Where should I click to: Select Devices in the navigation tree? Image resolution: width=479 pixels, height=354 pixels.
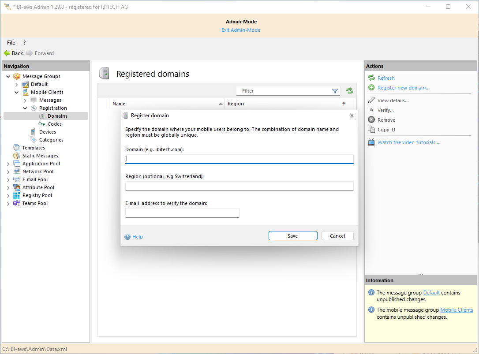point(47,132)
